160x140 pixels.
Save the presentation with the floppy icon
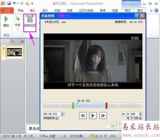[x=9, y=4]
